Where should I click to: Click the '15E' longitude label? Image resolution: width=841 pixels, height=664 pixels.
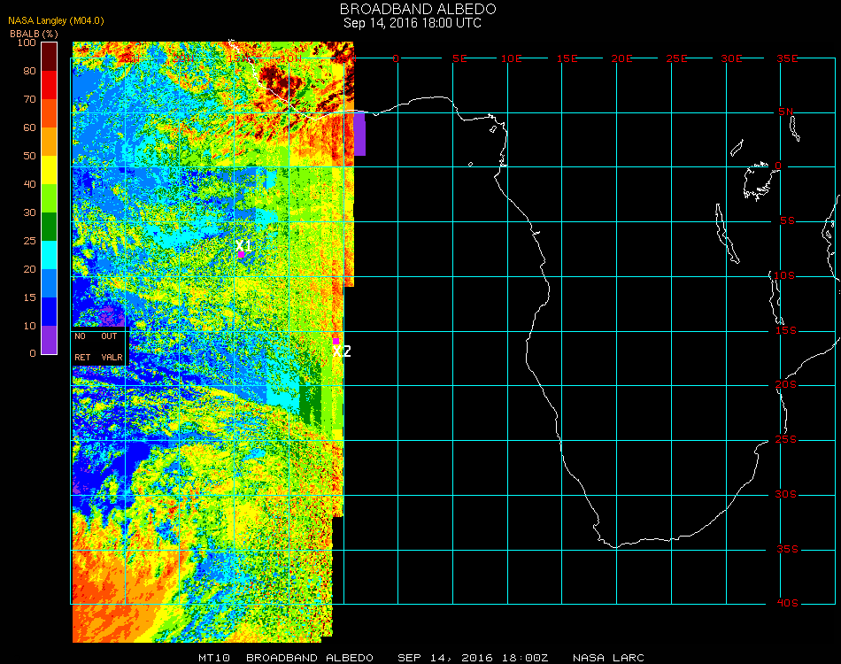[567, 58]
